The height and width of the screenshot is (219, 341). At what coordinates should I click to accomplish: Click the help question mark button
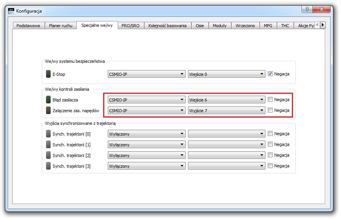(307, 9)
